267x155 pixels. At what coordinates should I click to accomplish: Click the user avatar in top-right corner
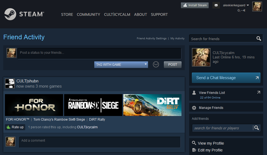point(257,6)
